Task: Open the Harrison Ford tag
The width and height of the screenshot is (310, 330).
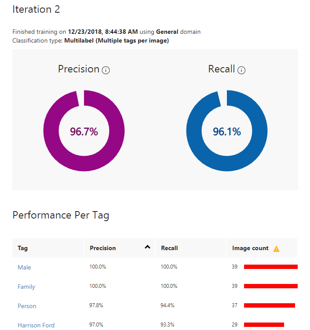Action: tap(36, 325)
